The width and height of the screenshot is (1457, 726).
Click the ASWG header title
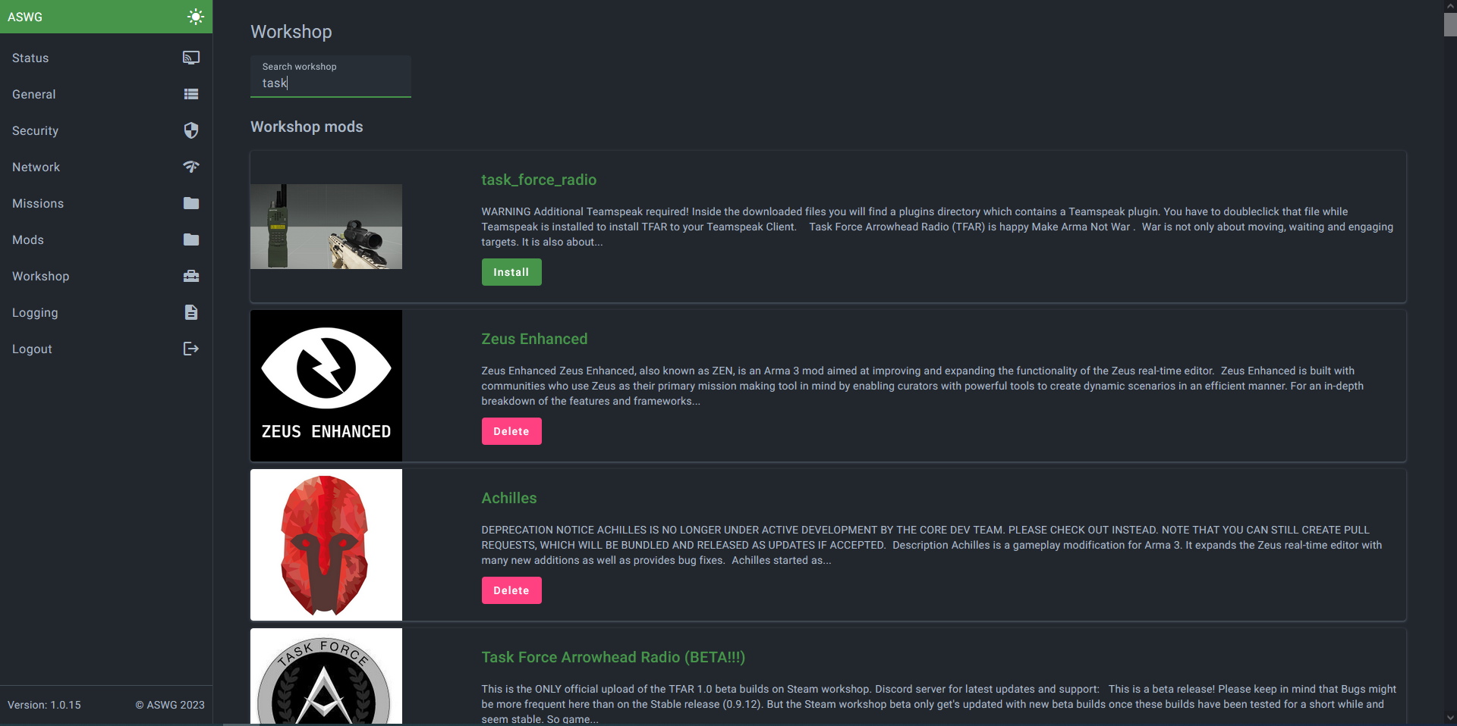(25, 17)
